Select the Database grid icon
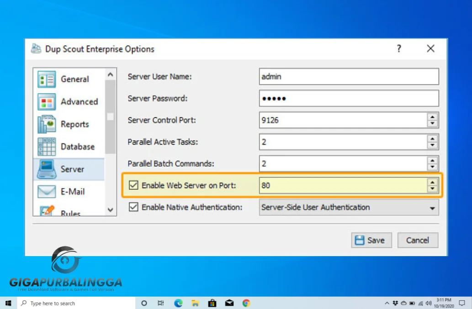 (46, 147)
